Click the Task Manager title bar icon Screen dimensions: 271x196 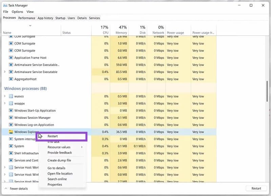[x=5, y=5]
